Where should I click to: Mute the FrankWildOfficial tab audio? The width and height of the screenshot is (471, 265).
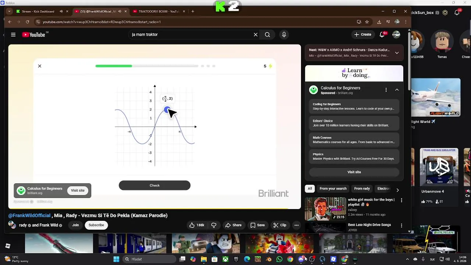point(120,11)
